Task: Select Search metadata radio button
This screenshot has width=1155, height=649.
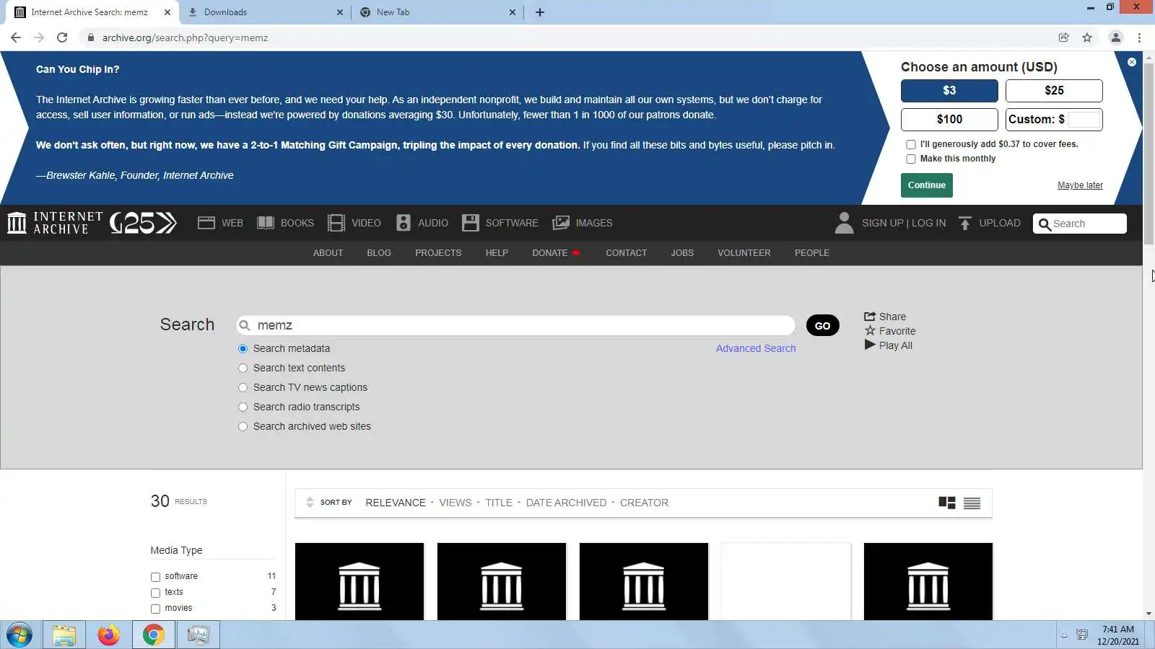Action: (x=243, y=348)
